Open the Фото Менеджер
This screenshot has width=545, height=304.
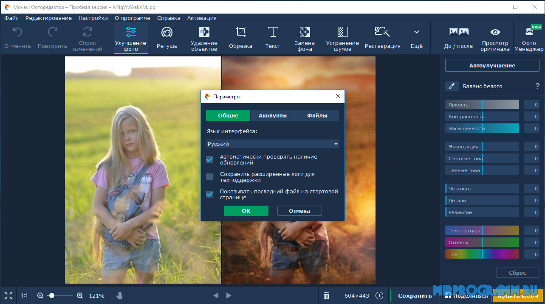[529, 38]
